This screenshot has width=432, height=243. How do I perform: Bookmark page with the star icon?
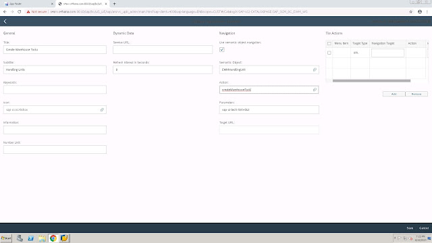pyautogui.click(x=411, y=11)
